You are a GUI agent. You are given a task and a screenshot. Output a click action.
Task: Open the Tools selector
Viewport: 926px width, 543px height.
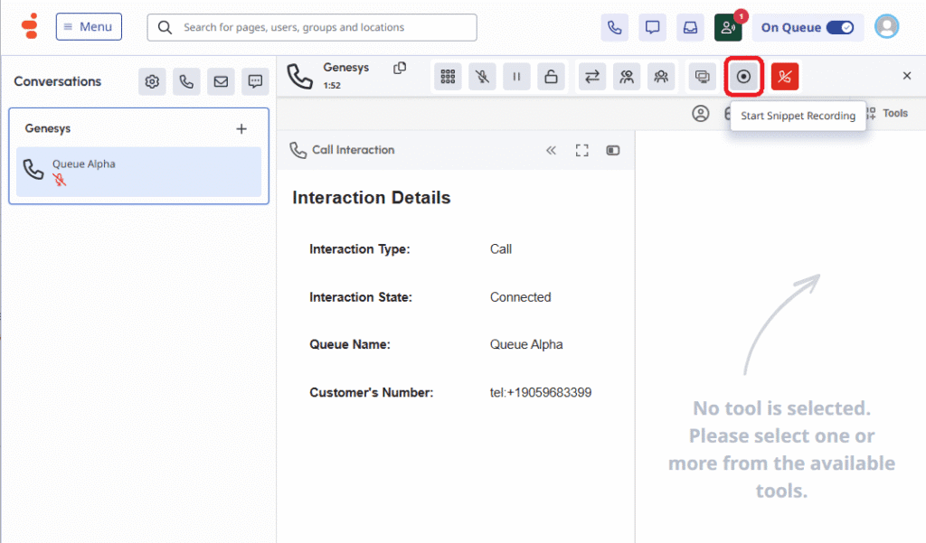point(886,114)
